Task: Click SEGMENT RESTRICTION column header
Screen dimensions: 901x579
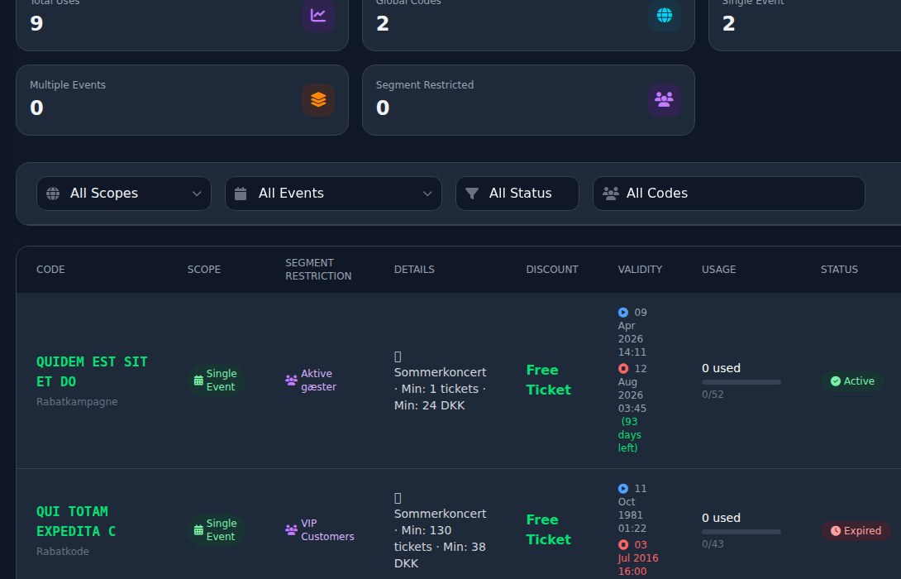Action: (x=318, y=270)
